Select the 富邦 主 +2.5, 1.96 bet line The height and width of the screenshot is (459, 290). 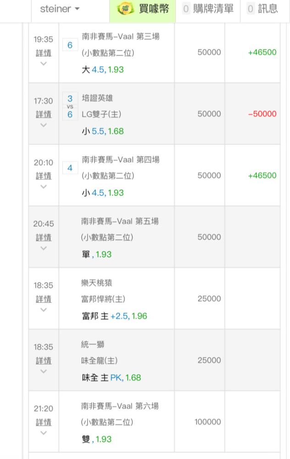pyautogui.click(x=115, y=316)
